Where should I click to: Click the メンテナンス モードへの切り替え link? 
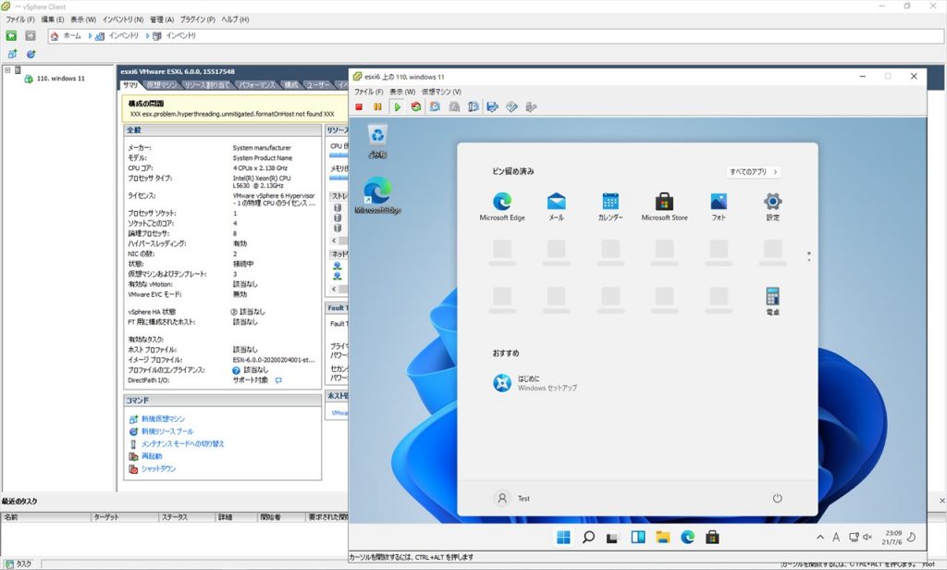coord(182,443)
